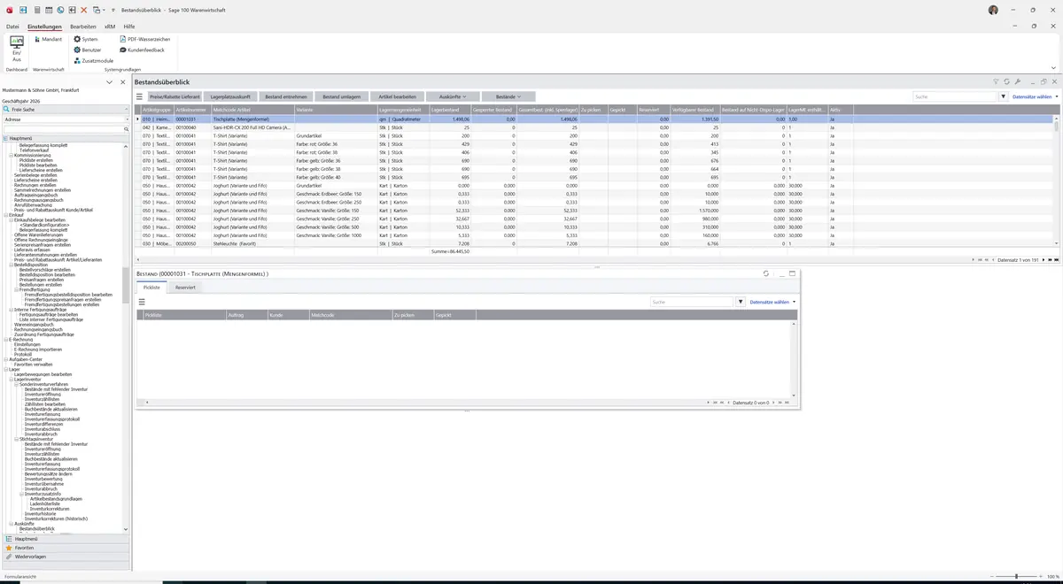Collapse the Bestelldisposition tree node
The image size is (1063, 584).
pos(11,265)
